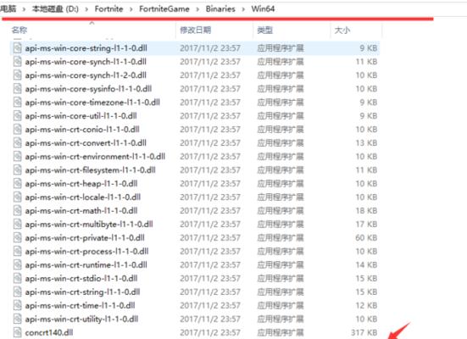Navigate to Binaries folder breadcrumb
This screenshot has width=467, height=339.
point(220,9)
